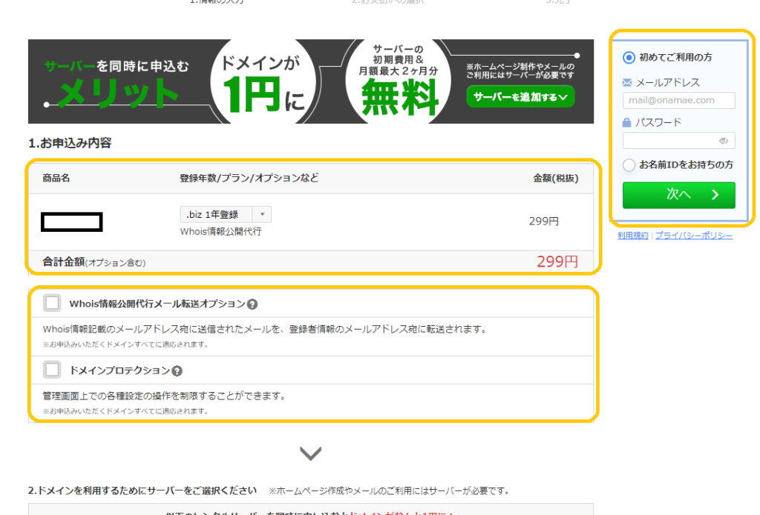
Task: Click the ドメインが1円に banner circle
Action: point(263,82)
